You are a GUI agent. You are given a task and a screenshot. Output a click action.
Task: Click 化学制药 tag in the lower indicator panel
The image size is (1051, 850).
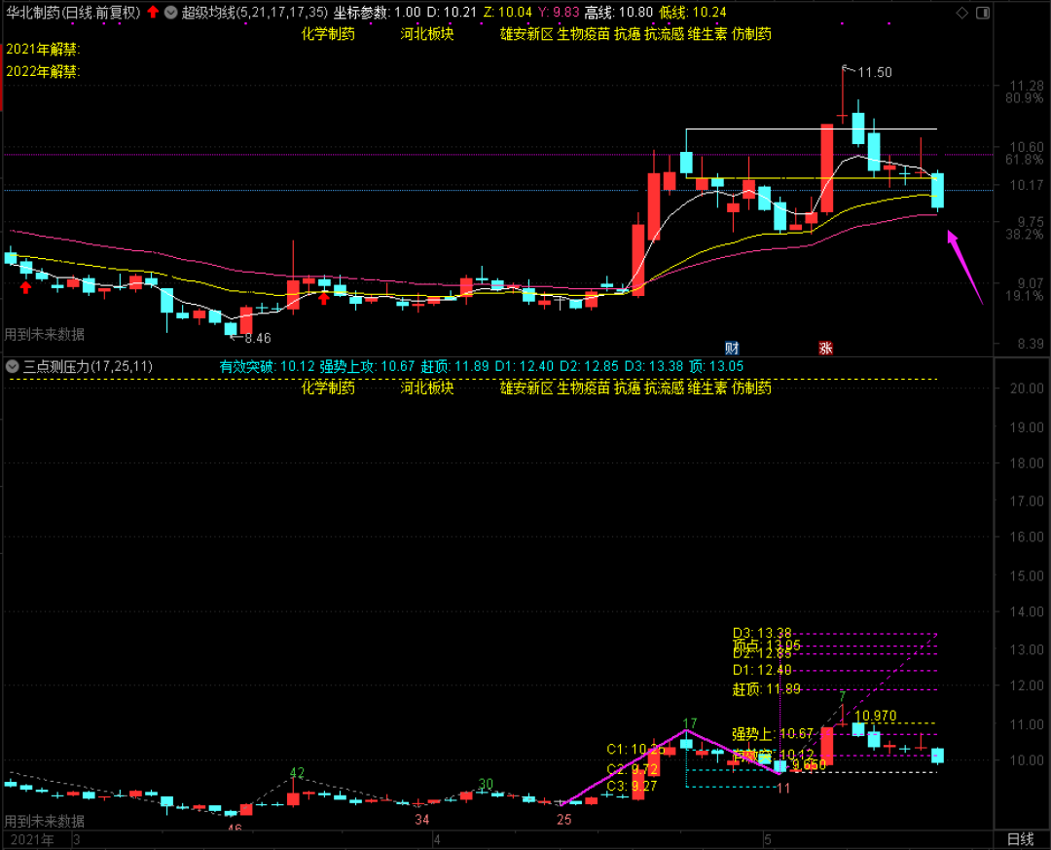click(328, 388)
